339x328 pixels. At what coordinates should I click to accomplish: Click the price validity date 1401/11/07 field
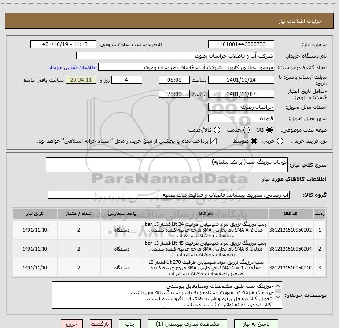241,94
